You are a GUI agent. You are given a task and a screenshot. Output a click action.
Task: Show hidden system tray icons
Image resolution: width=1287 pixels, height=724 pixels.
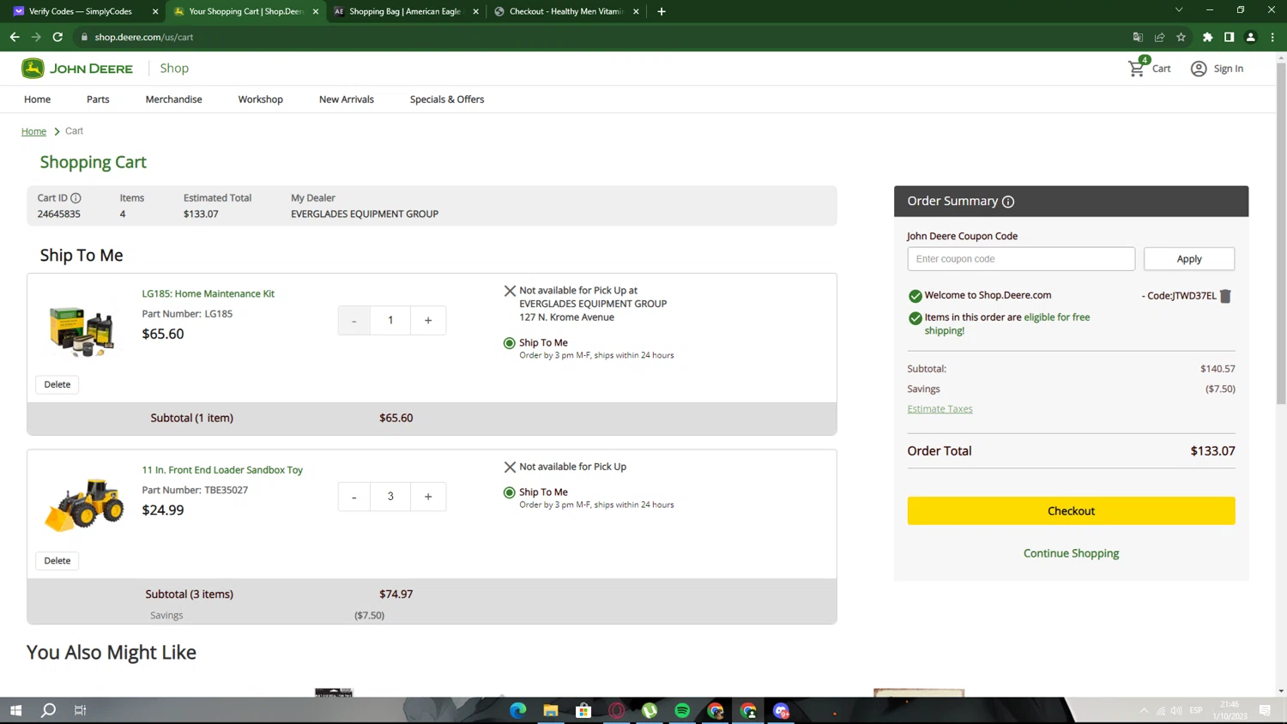[x=1144, y=710]
